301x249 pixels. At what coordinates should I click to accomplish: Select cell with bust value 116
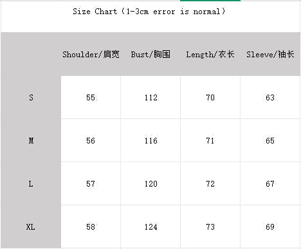click(150, 140)
